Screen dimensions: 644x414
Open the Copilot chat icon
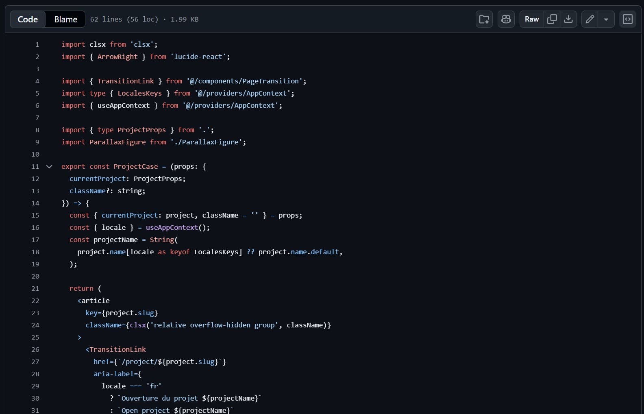click(x=506, y=19)
